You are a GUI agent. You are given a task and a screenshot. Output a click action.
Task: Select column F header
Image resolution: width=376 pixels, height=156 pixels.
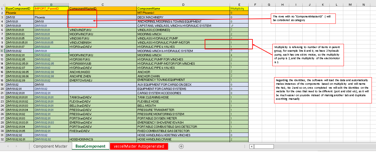tap(255, 5)
